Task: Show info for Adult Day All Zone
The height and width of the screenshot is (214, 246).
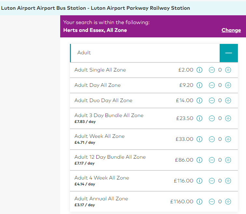Action: click(199, 85)
